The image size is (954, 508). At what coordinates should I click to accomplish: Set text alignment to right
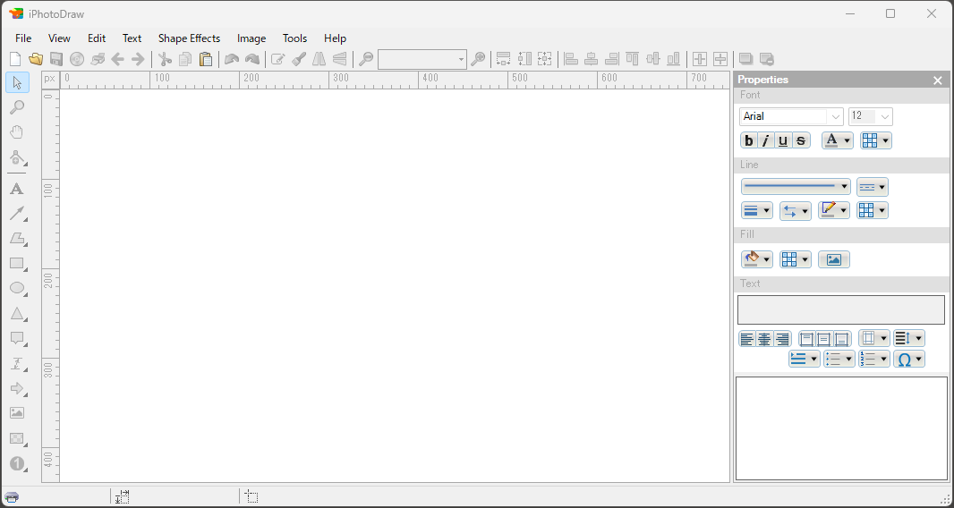click(782, 339)
